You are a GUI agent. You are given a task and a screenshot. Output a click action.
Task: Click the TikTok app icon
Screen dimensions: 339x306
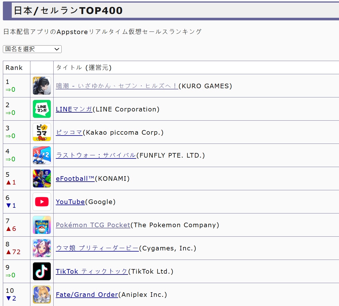click(x=42, y=271)
